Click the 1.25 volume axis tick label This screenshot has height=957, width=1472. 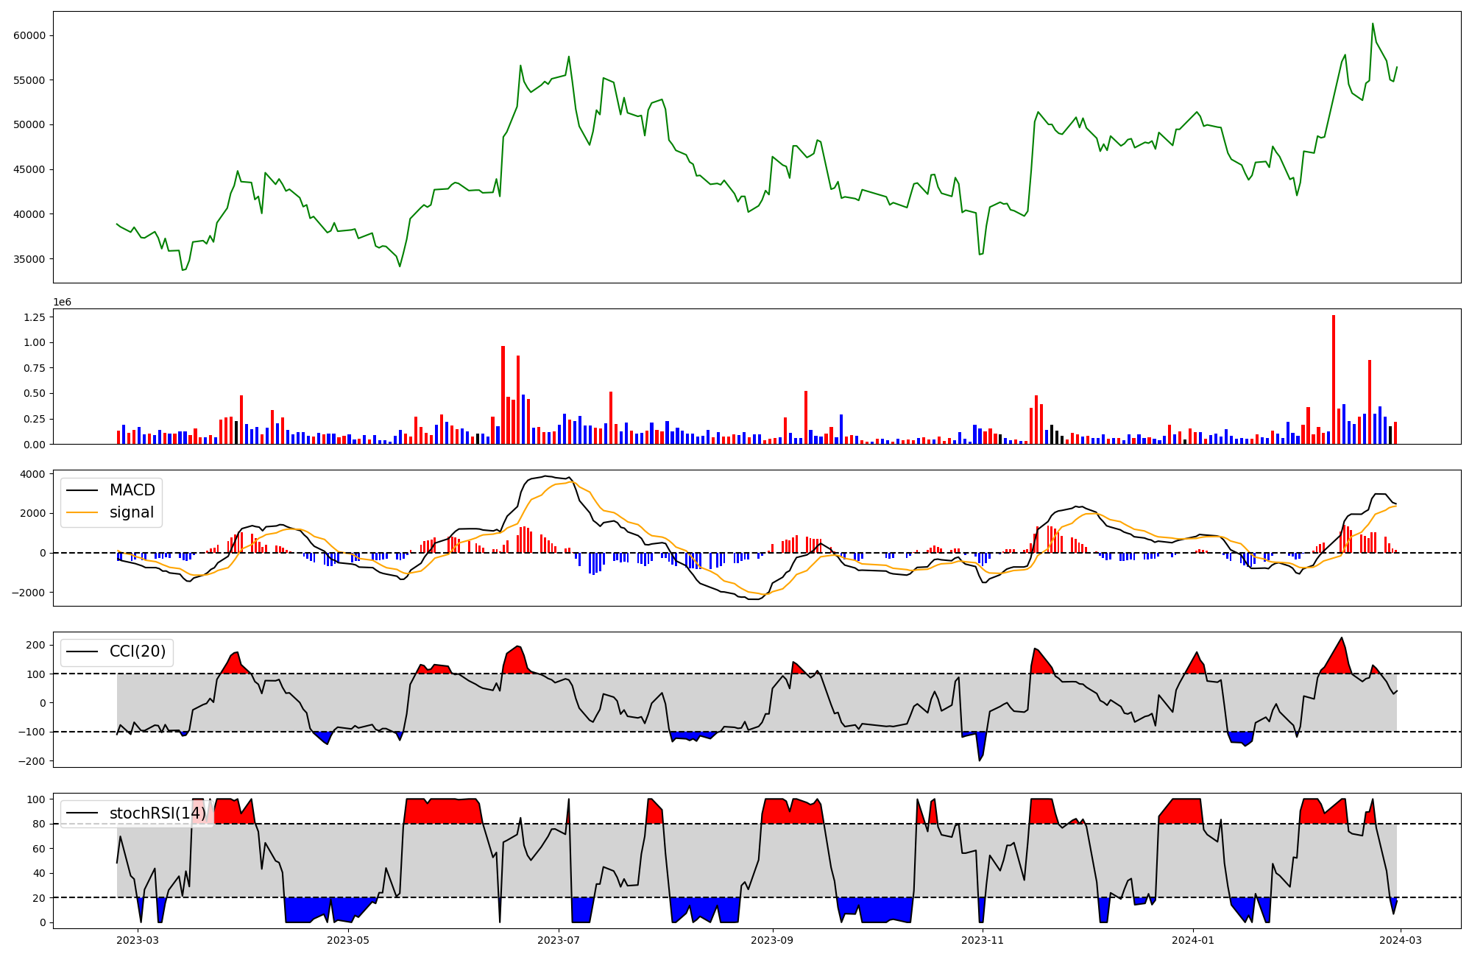click(x=34, y=317)
